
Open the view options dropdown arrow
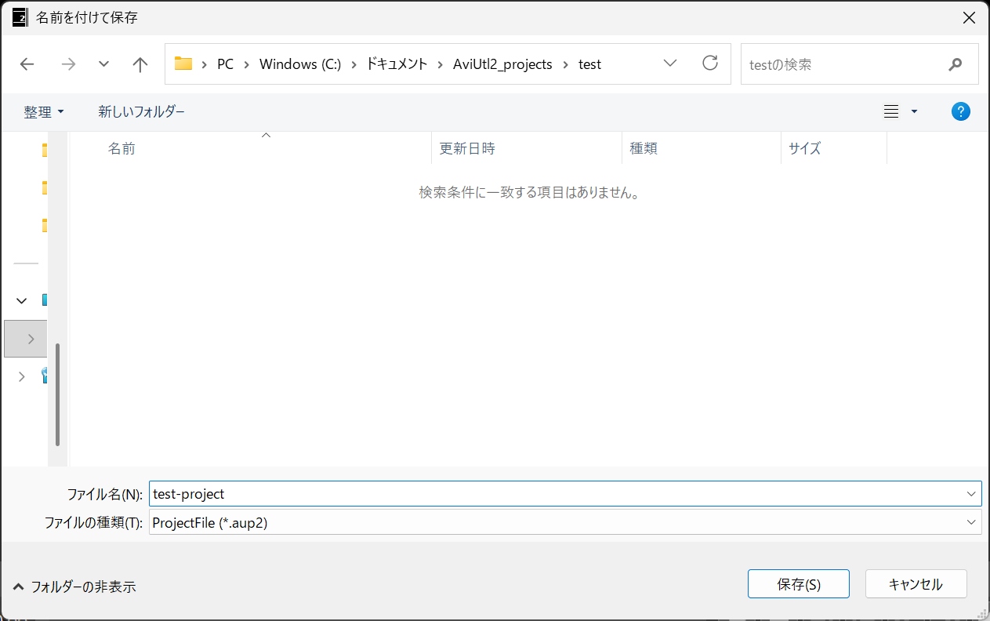[914, 112]
